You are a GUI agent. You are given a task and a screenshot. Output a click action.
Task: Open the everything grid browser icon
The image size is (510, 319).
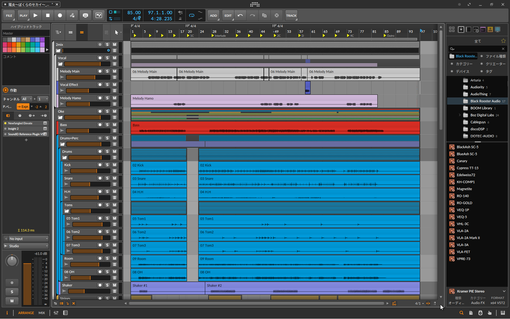[452, 29]
